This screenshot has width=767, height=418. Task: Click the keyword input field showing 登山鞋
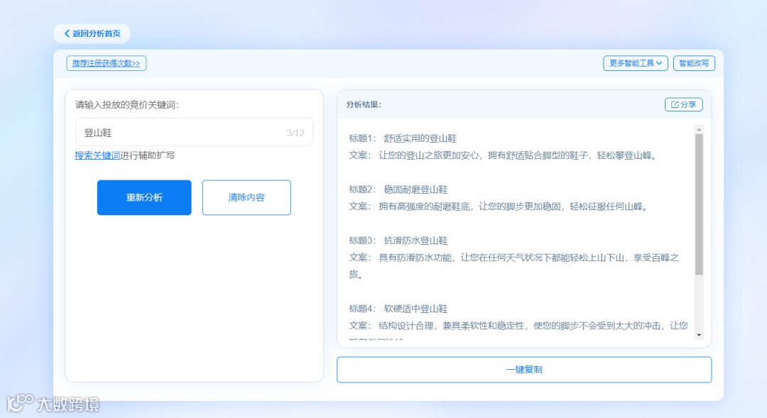[x=178, y=133]
